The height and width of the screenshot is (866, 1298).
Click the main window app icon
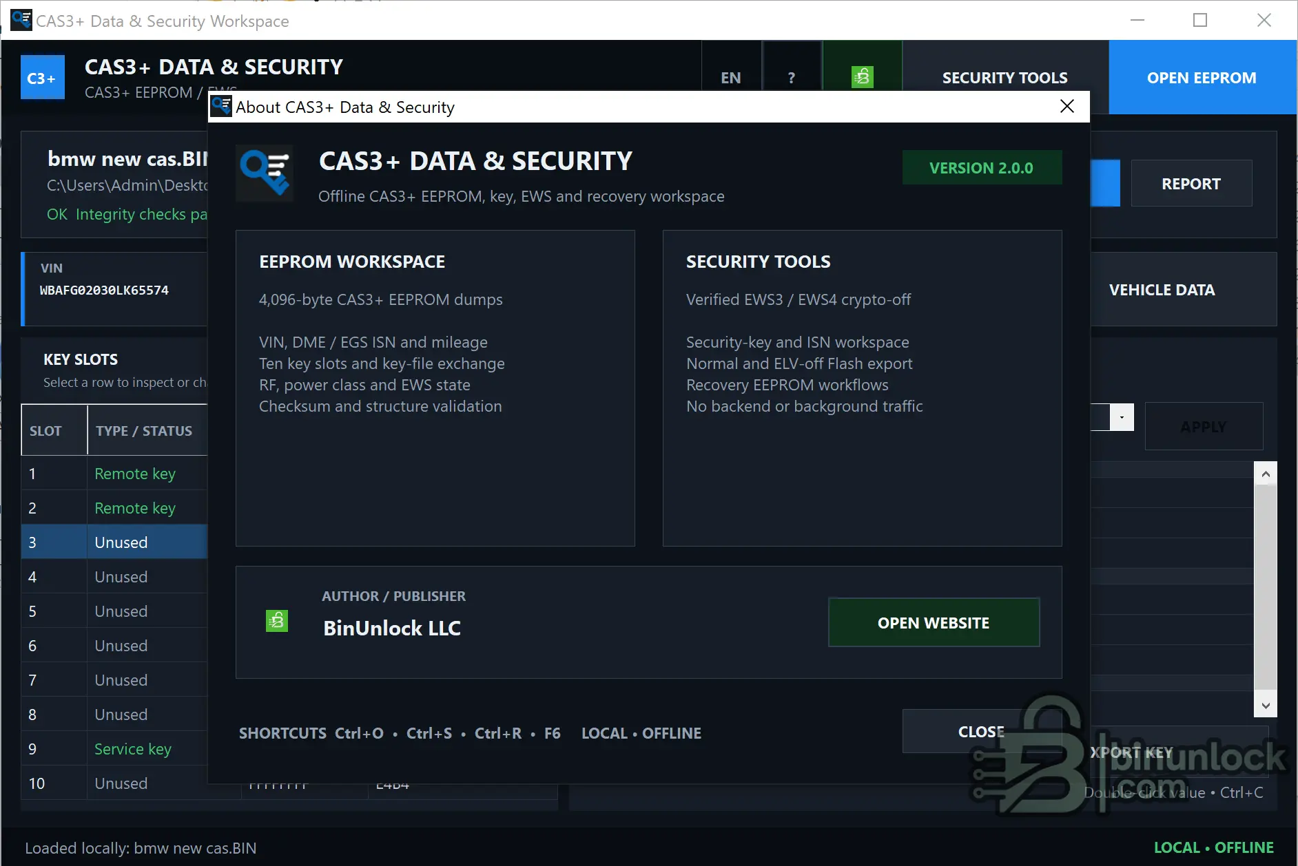pyautogui.click(x=21, y=20)
